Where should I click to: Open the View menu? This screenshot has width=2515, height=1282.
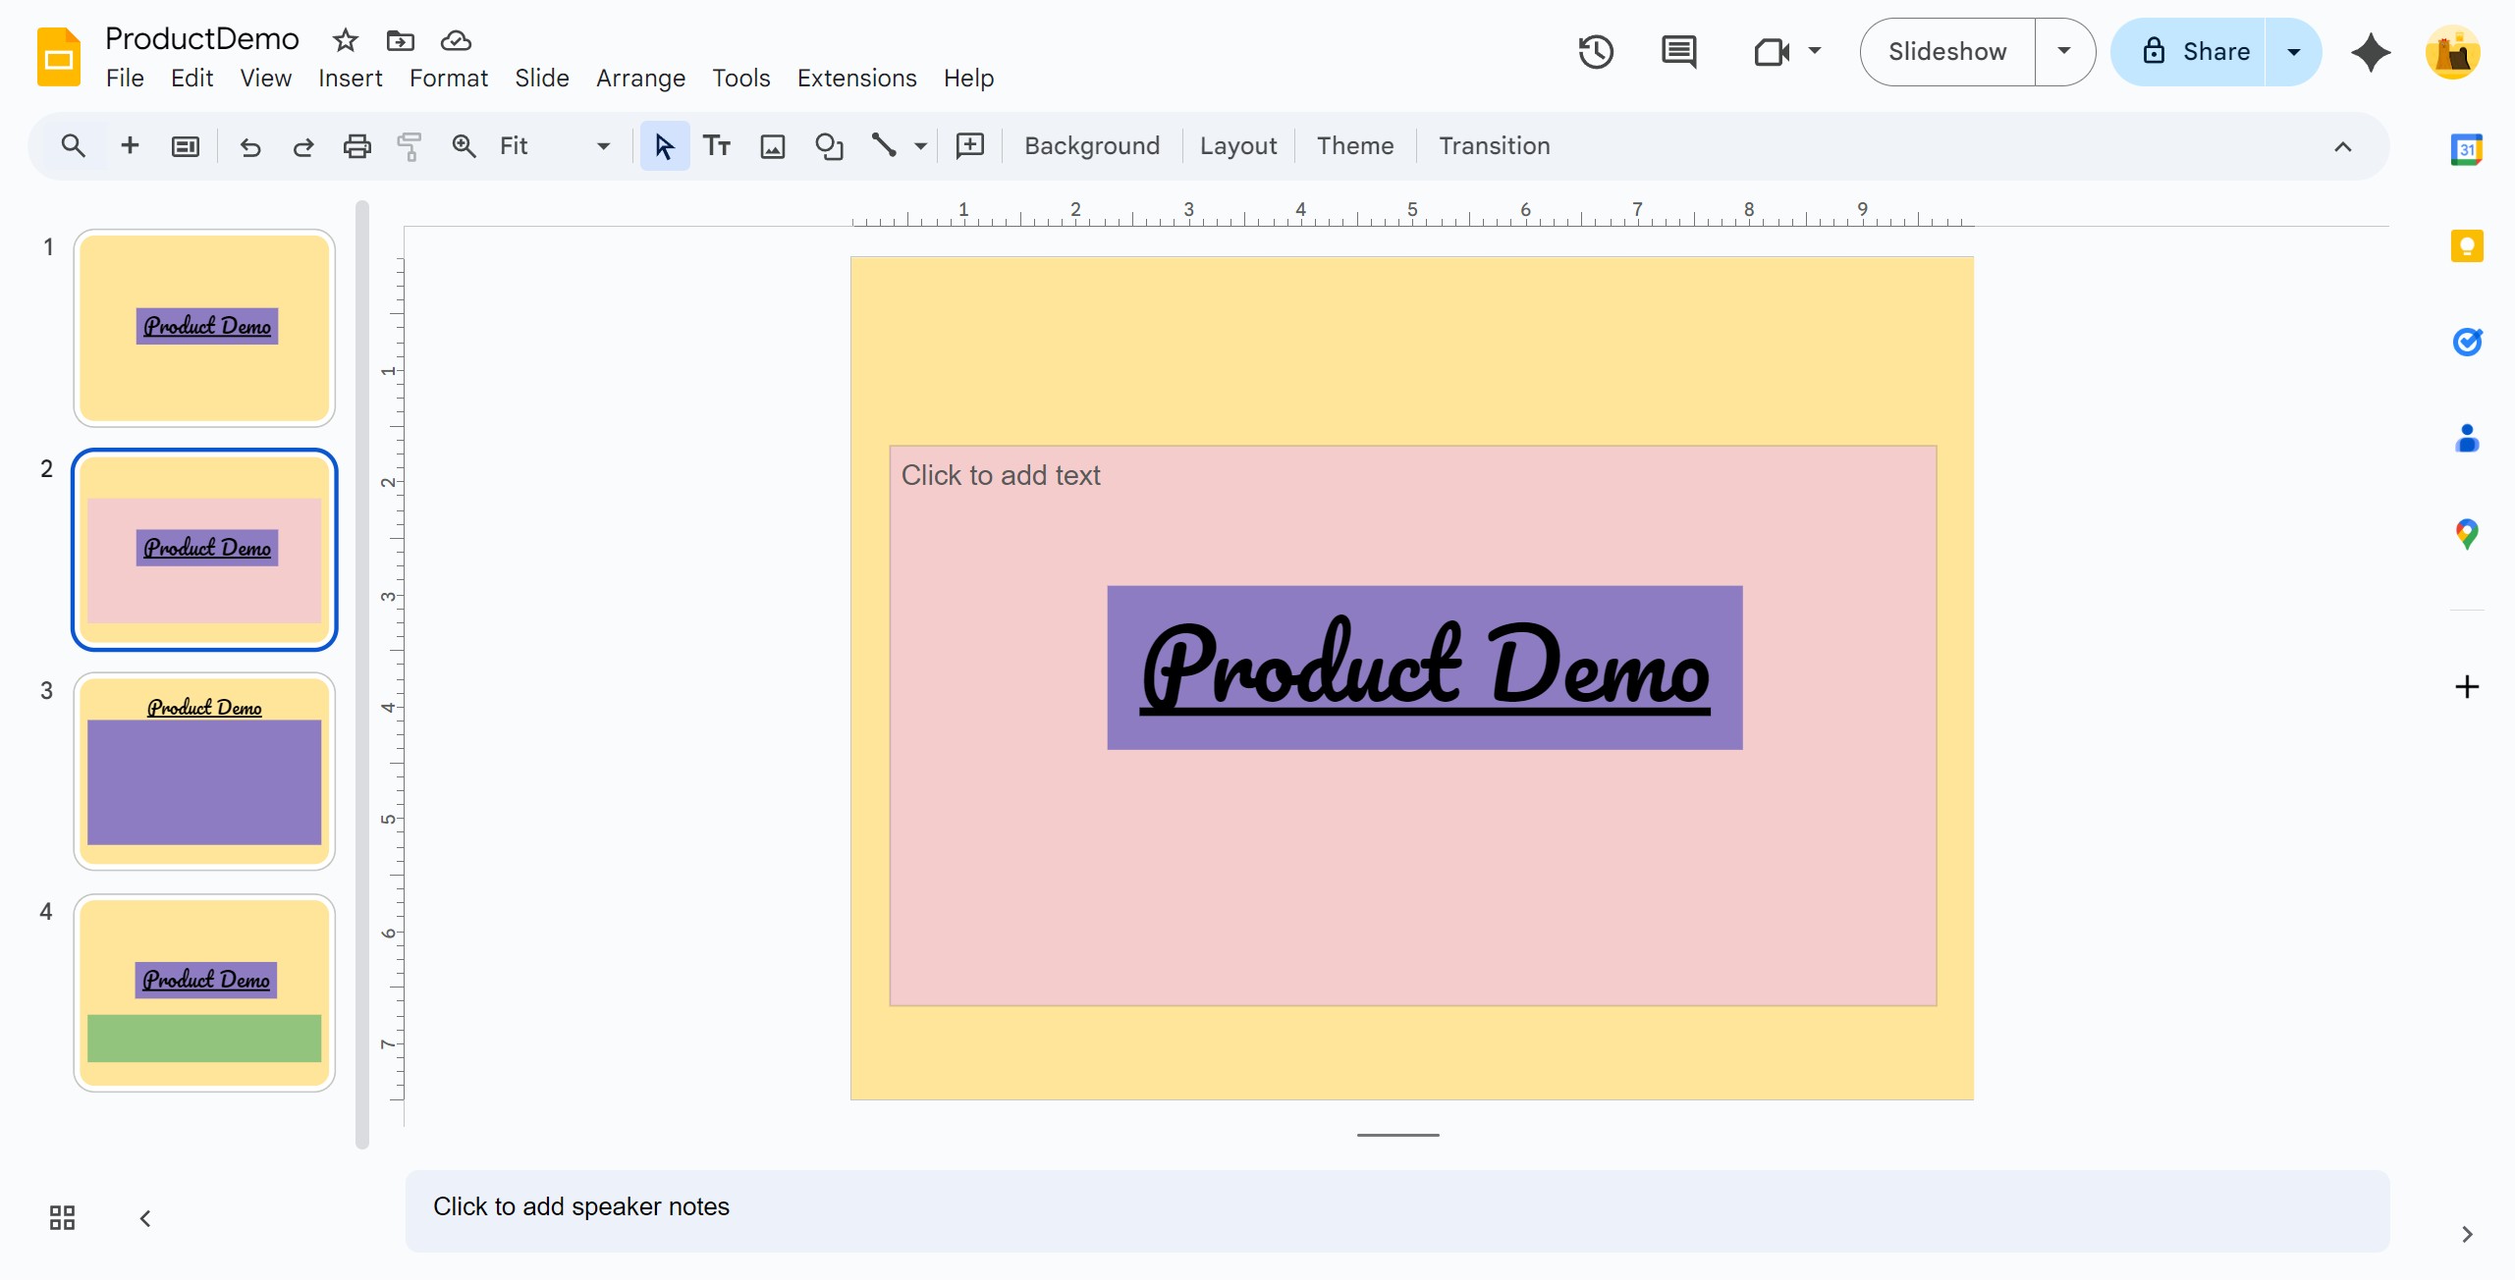265,78
